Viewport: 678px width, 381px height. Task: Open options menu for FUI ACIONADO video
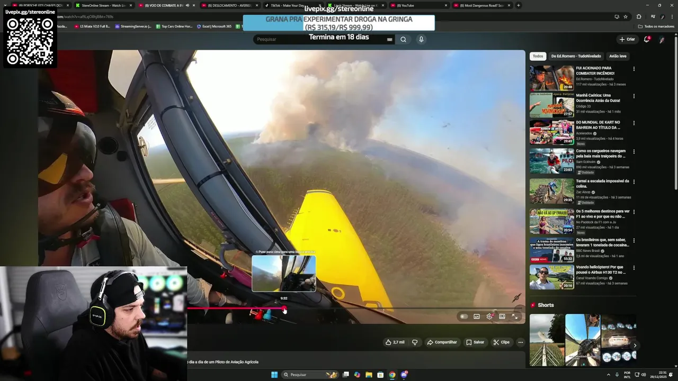pos(634,69)
